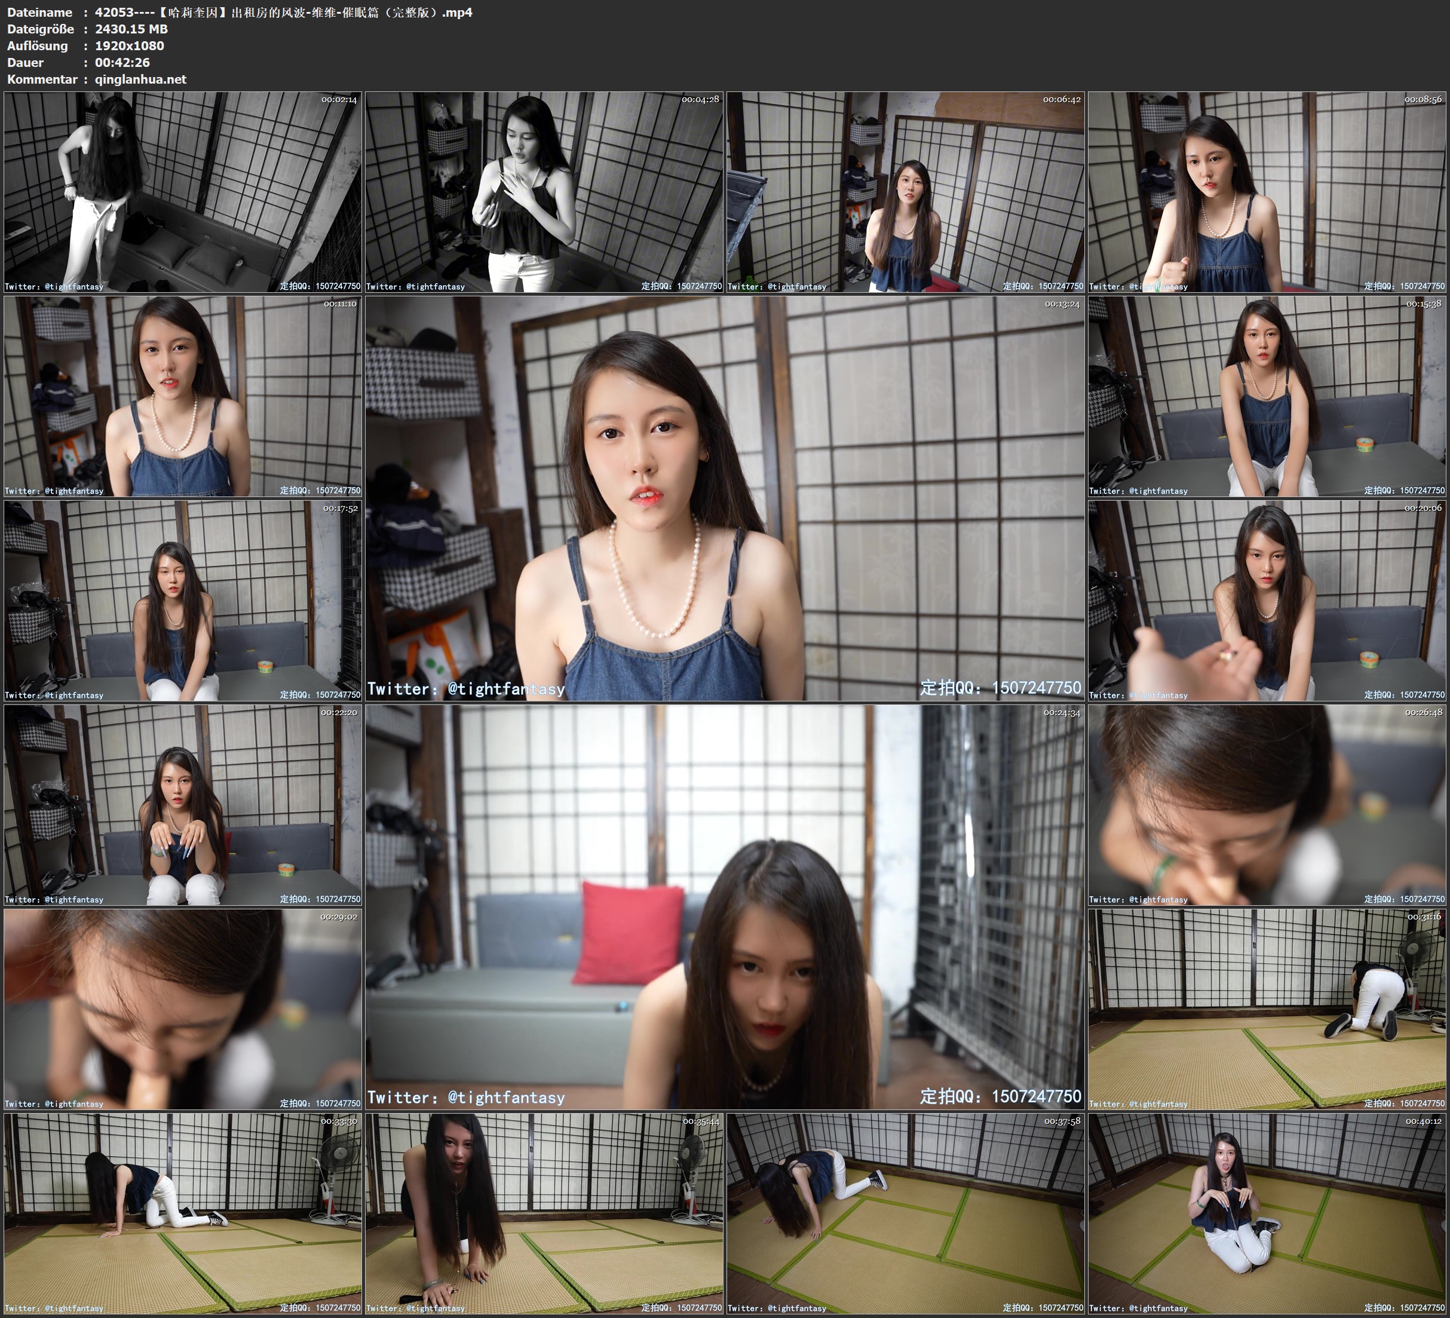Click the thumbnail at timestamp 00:31:16
The height and width of the screenshot is (1318, 1450).
coord(1267,1009)
